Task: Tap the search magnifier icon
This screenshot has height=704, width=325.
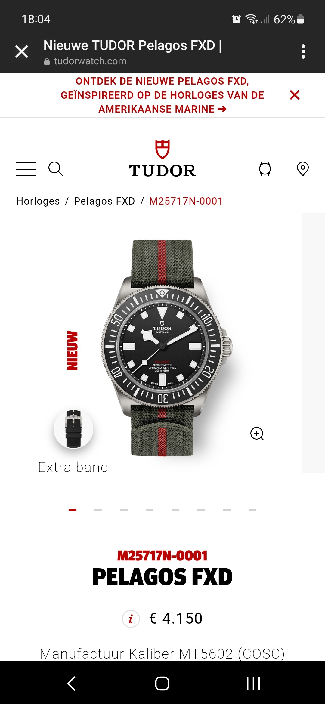Action: [56, 169]
